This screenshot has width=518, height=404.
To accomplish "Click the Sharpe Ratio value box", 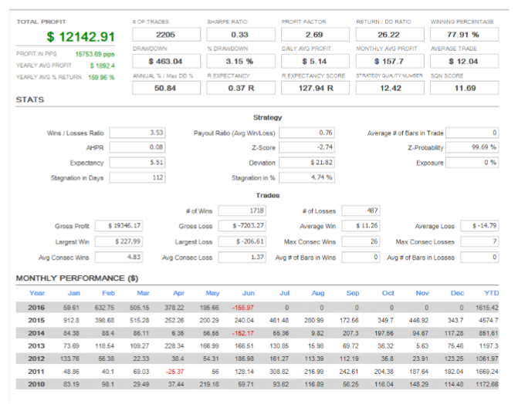I will 239,35.
